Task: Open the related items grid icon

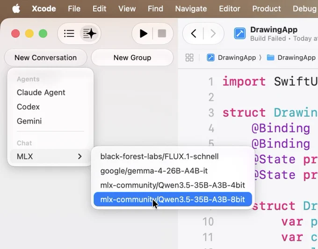Action: [189, 58]
